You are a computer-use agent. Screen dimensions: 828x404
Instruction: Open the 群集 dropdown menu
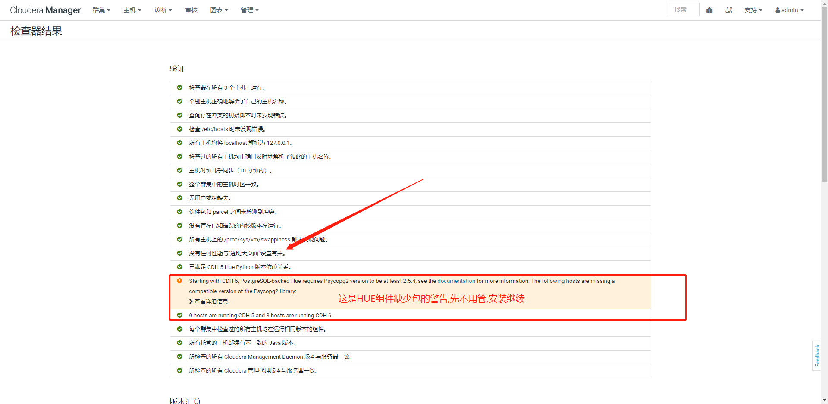pos(101,10)
